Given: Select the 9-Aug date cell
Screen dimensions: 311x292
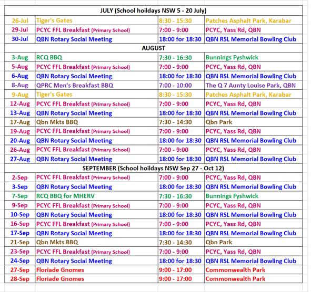Looking at the screenshot, I should click(x=20, y=95).
